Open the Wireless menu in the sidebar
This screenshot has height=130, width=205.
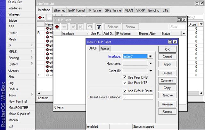[14, 14]
